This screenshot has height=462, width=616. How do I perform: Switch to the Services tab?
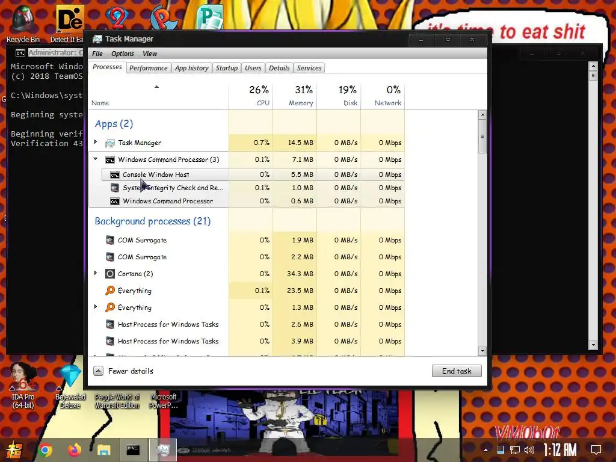coord(309,68)
